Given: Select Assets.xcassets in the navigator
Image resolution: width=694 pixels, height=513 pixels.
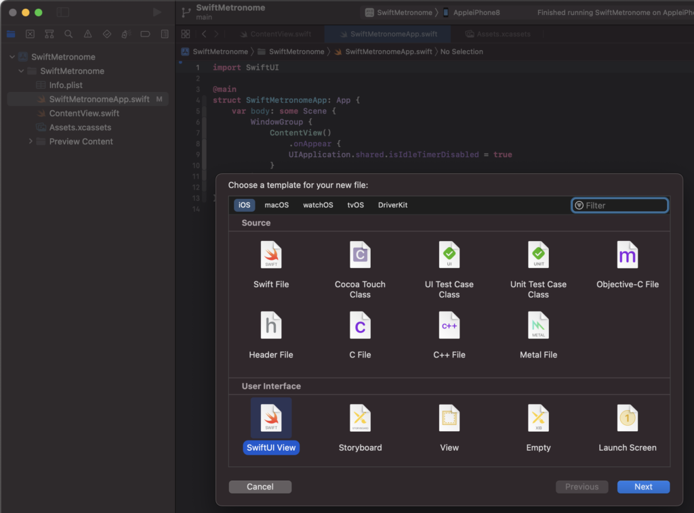Looking at the screenshot, I should 87,127.
